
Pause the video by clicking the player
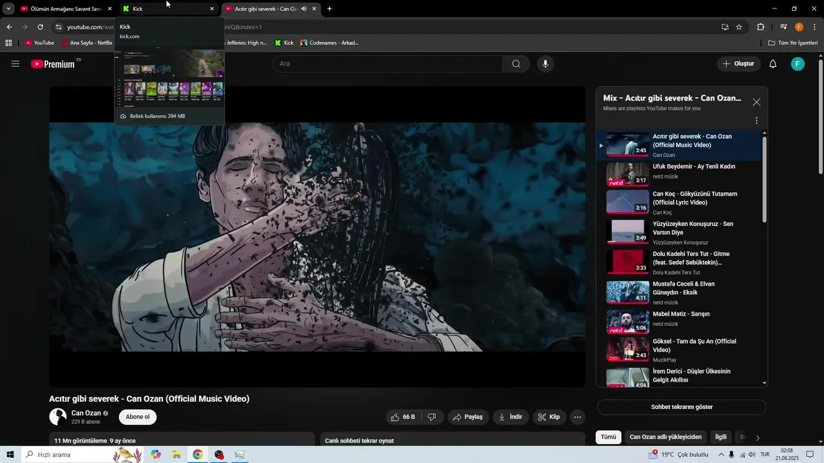pyautogui.click(x=317, y=237)
